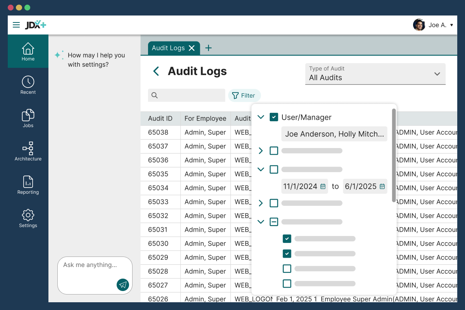Viewport: 465px width, 310px height.
Task: Clear the first checked sub-option checkbox
Action: [x=287, y=239]
